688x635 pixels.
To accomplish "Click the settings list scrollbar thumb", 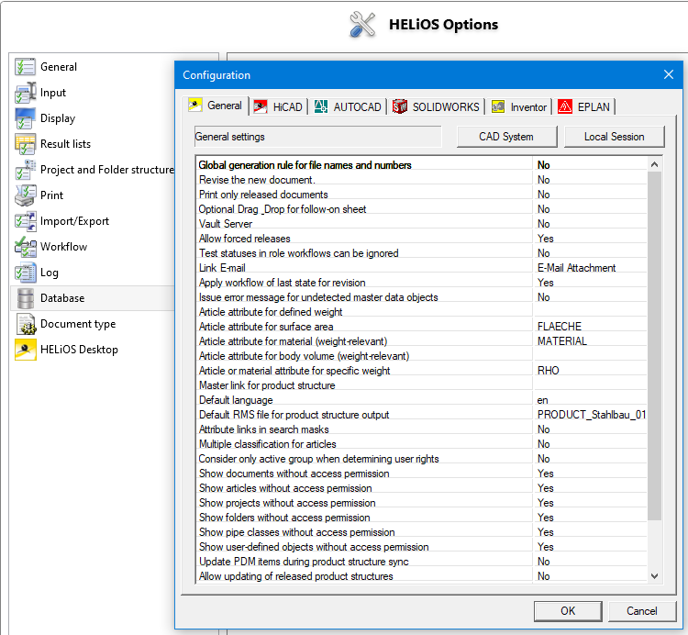I will tap(654, 346).
